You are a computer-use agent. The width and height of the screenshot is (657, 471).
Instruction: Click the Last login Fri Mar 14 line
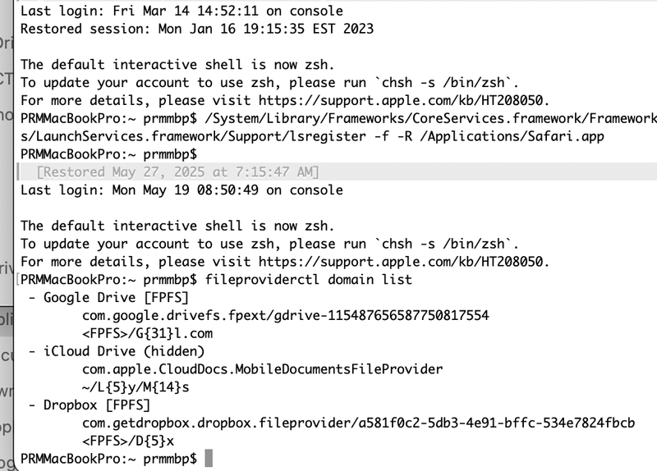[181, 11]
